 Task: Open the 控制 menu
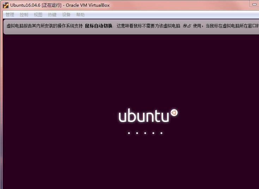(24, 15)
